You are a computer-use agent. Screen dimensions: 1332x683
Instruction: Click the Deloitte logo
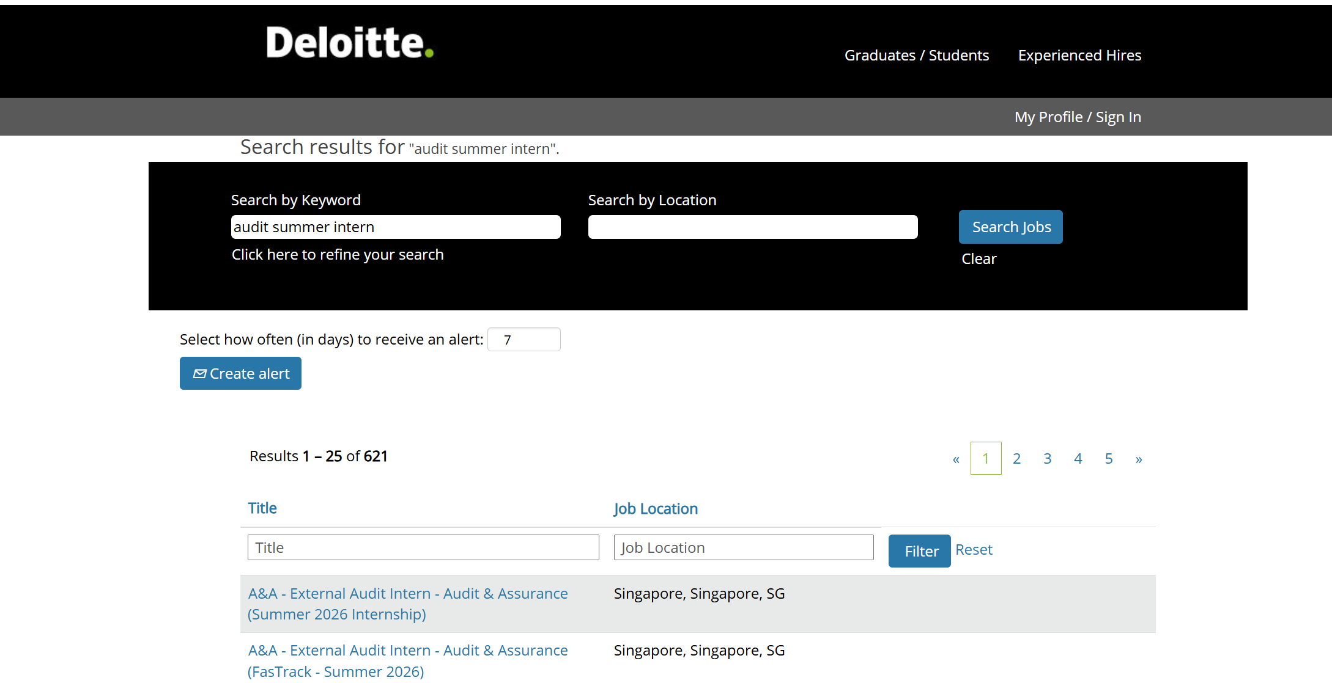350,43
